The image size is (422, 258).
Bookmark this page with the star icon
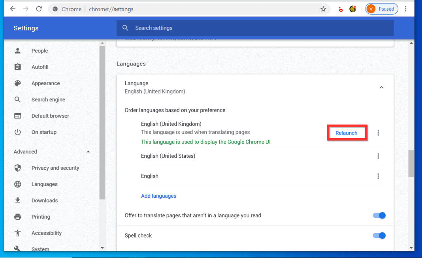(x=323, y=9)
